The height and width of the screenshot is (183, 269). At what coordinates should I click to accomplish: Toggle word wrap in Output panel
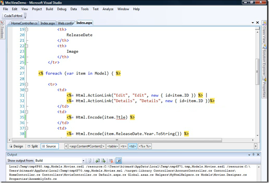(119, 161)
